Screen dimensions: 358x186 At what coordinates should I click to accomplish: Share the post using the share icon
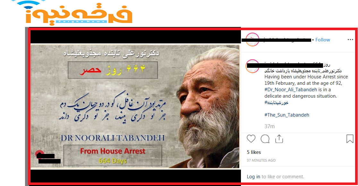(x=279, y=139)
